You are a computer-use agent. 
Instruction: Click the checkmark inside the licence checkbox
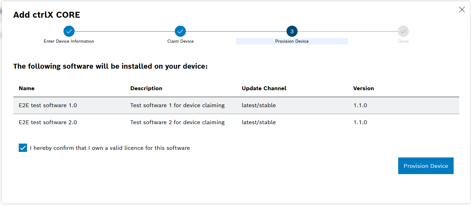23,148
